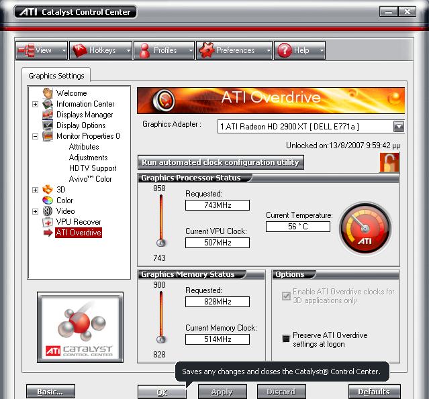This screenshot has height=399, width=429.
Task: Click the Current Memory Clock 514MHz field
Action: (x=218, y=339)
